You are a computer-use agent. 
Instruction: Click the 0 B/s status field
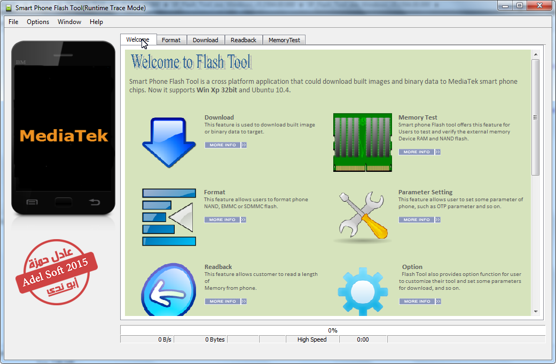coord(147,339)
